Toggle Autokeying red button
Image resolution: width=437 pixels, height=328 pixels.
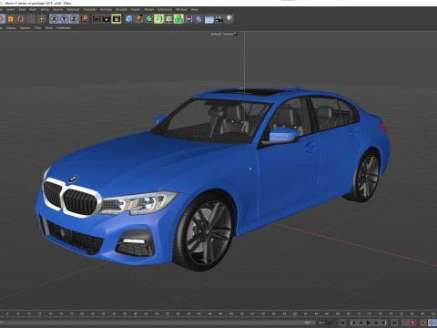click(412, 323)
